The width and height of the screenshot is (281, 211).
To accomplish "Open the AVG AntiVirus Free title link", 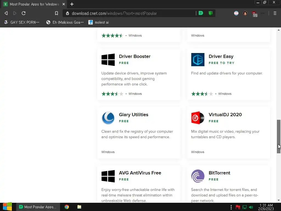I will pos(140,173).
